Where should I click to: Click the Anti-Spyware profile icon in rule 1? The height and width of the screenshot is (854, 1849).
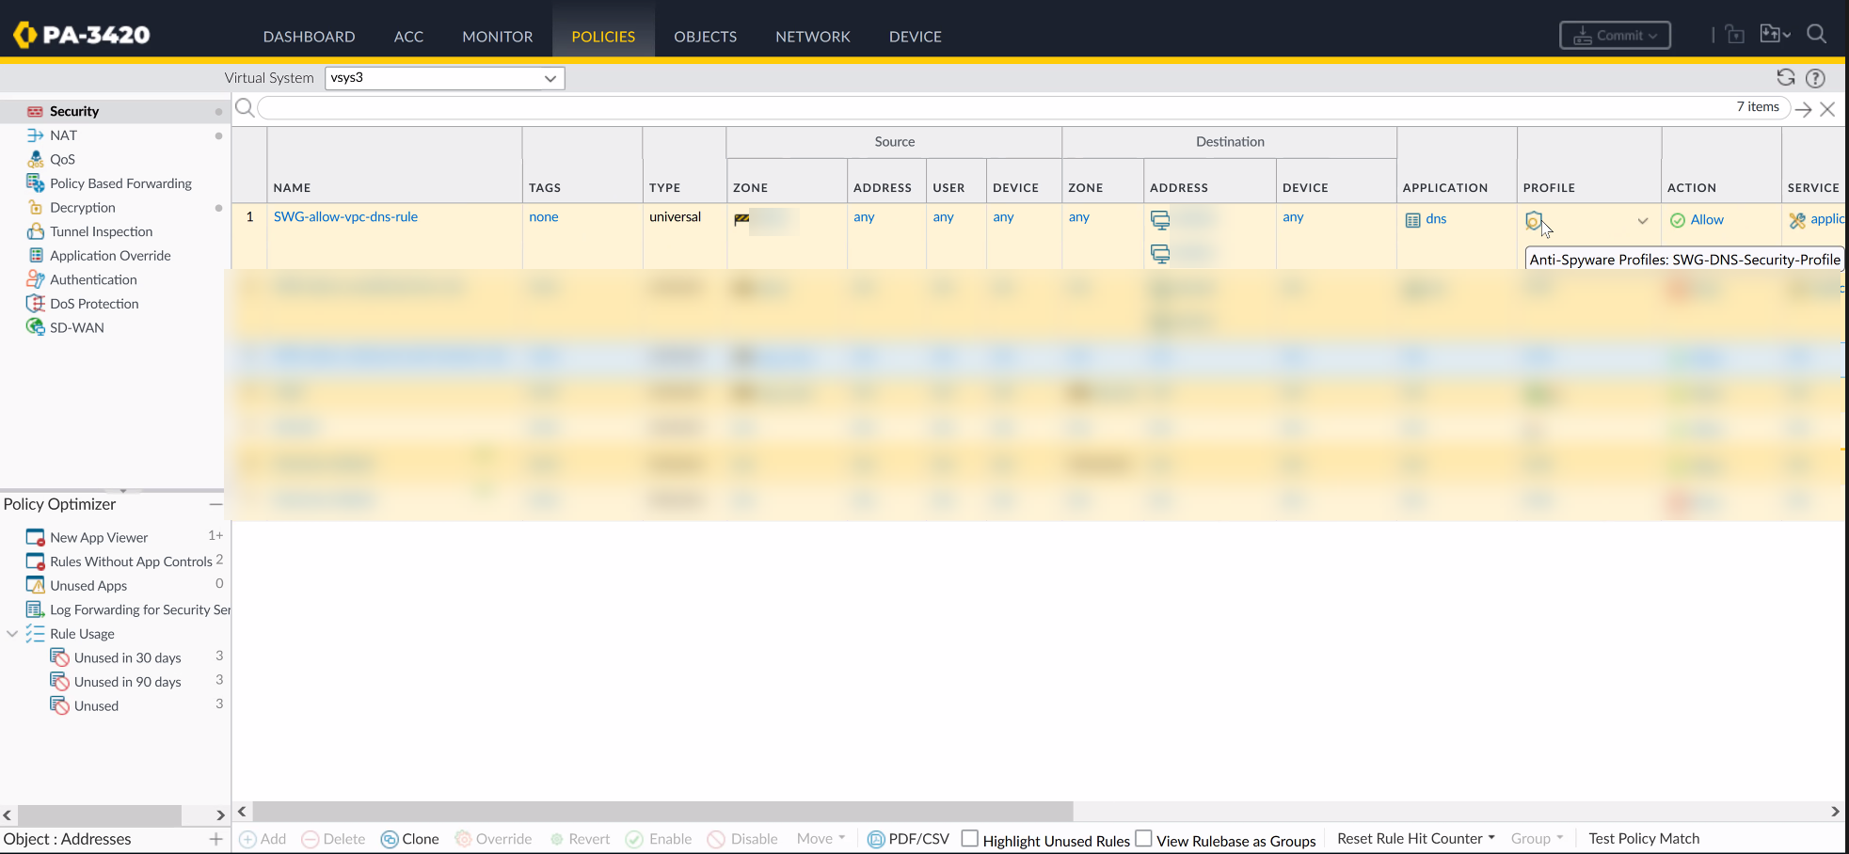point(1533,221)
